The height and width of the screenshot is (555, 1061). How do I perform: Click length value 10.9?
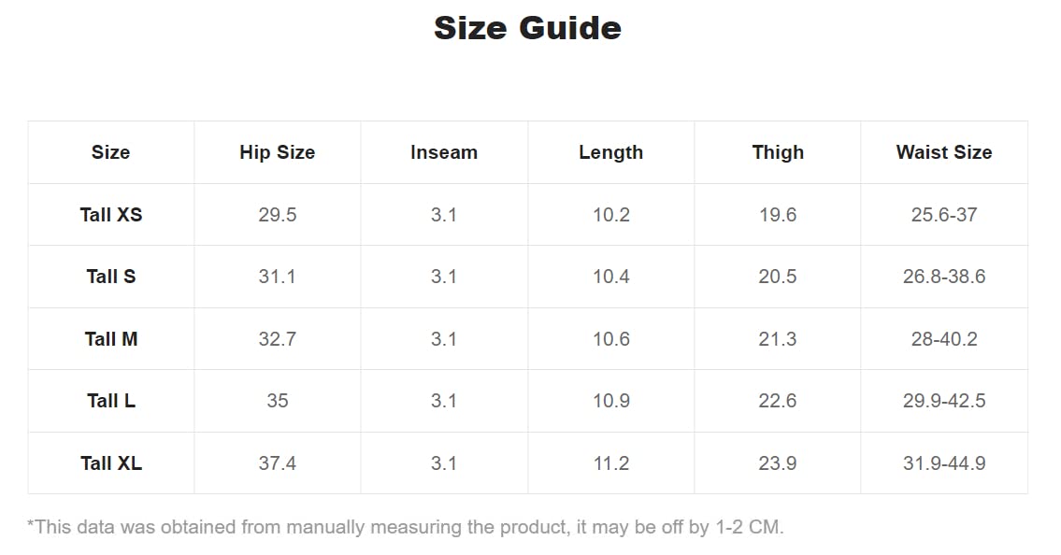(611, 401)
